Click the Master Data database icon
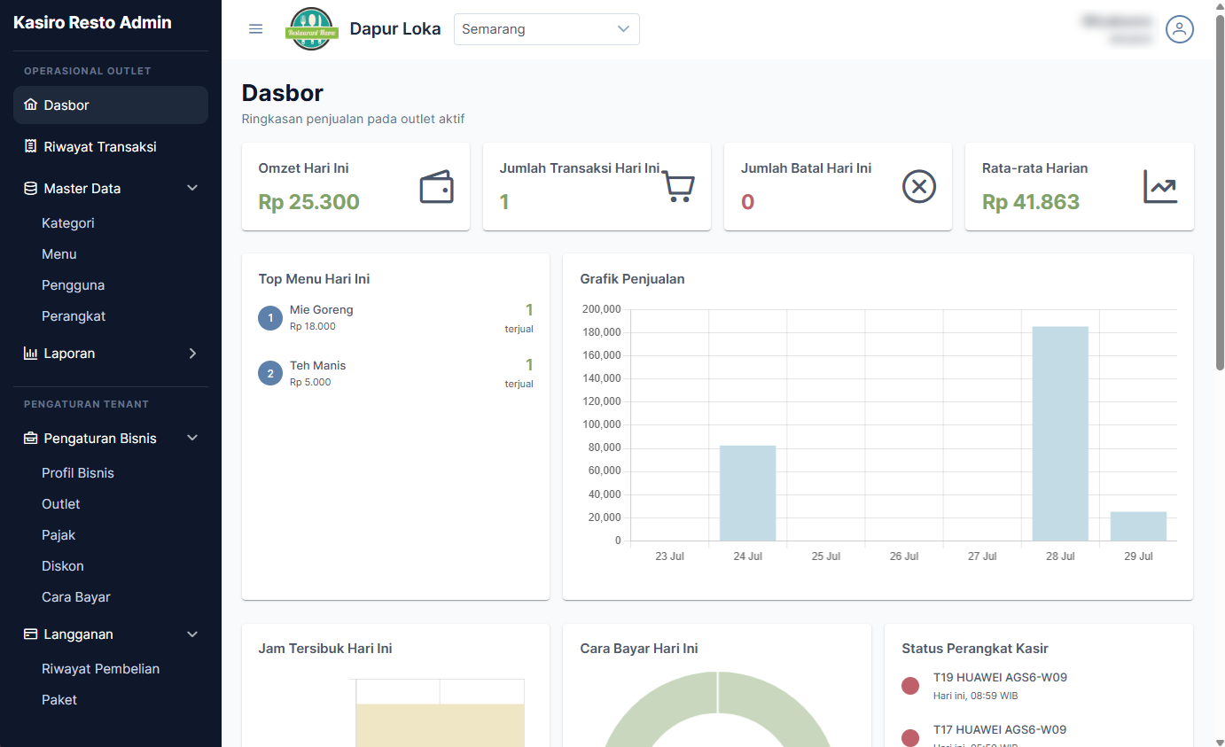 pos(30,188)
